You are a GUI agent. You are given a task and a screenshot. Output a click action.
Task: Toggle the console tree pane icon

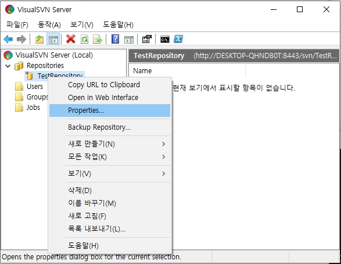[53, 39]
